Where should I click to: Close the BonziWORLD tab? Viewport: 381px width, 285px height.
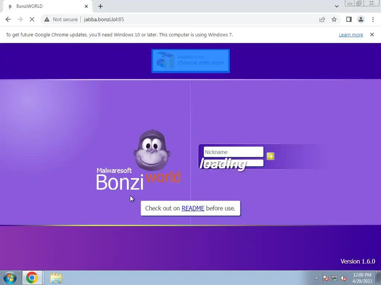(86, 6)
